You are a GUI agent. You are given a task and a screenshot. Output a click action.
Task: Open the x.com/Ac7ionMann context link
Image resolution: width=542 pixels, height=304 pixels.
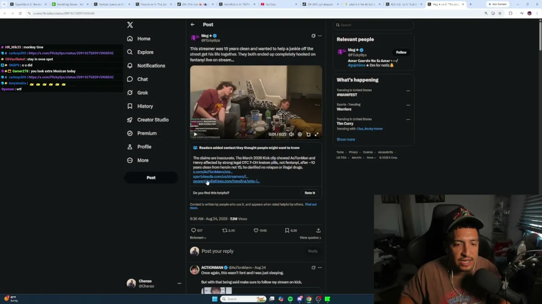[213, 172]
